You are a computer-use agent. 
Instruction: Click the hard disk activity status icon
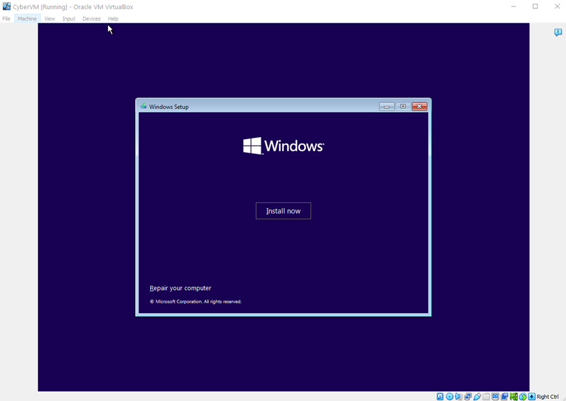pos(440,396)
